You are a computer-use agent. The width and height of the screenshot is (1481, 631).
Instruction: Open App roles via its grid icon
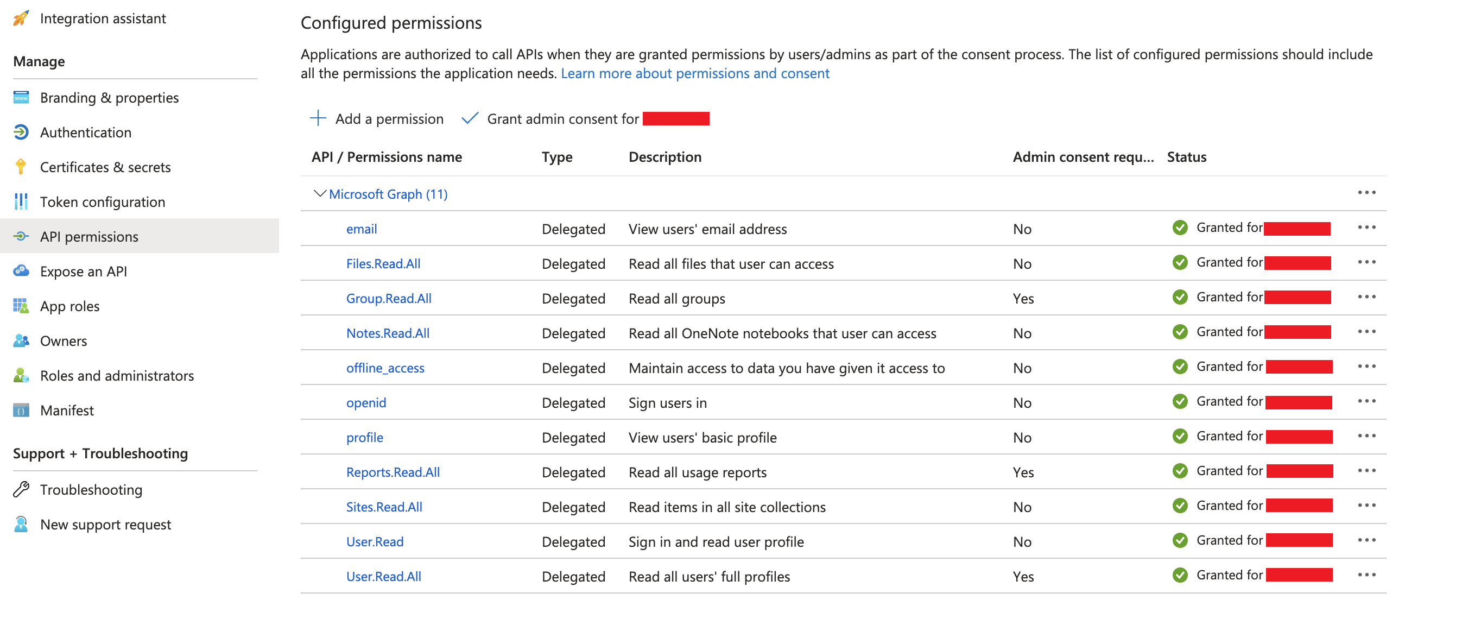pos(21,305)
